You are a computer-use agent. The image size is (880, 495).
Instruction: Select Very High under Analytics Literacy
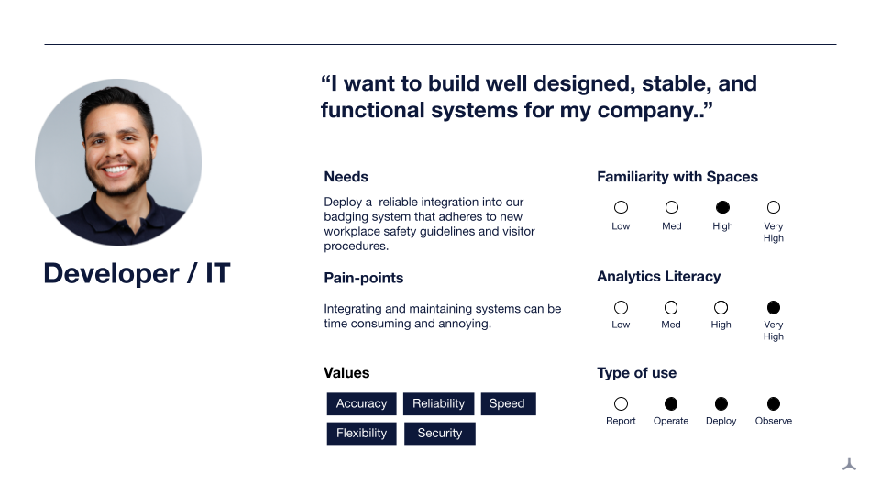pos(774,308)
